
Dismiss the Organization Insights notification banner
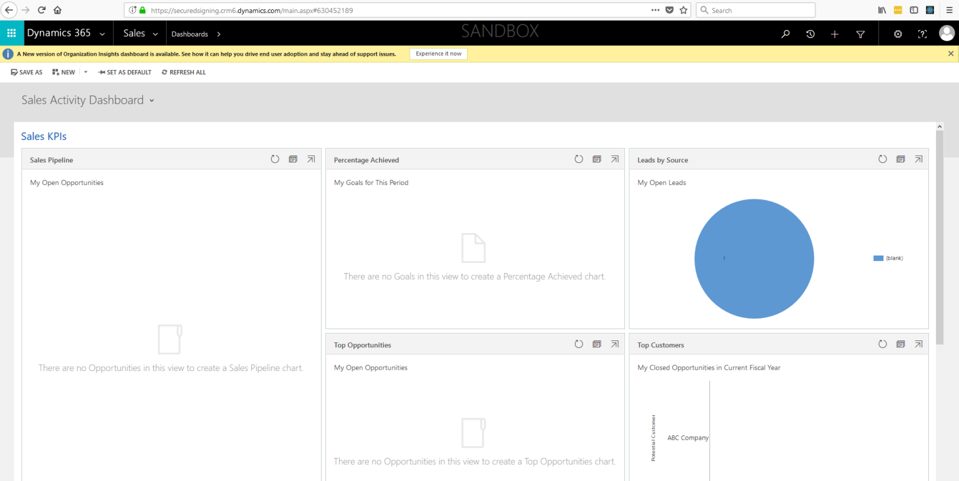pos(952,54)
